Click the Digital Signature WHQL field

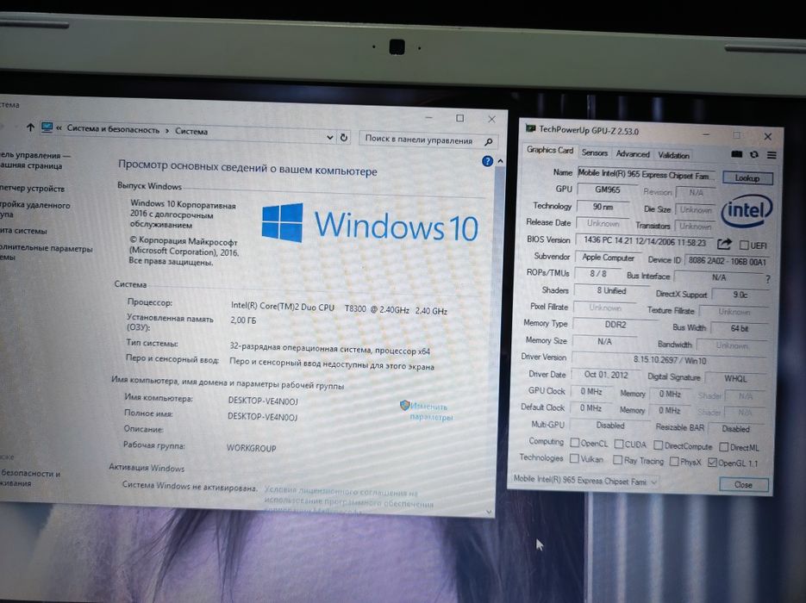[x=735, y=378]
